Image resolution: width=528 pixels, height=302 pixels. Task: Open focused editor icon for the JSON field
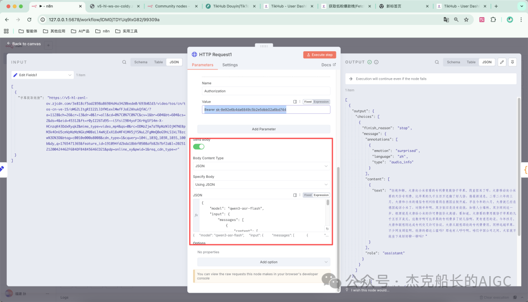pos(295,195)
